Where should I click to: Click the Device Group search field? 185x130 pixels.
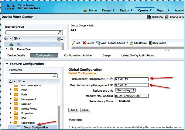point(34,33)
